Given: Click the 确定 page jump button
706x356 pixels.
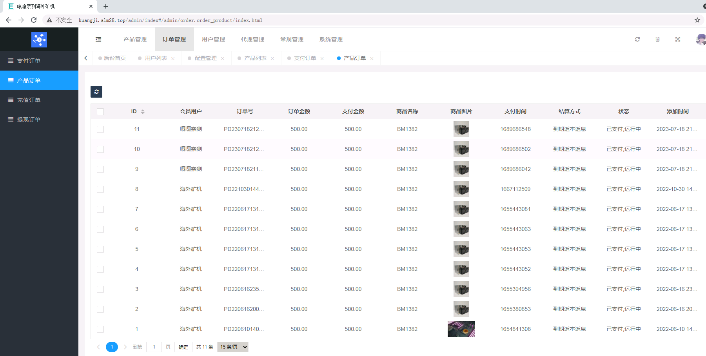Looking at the screenshot, I should pyautogui.click(x=183, y=347).
